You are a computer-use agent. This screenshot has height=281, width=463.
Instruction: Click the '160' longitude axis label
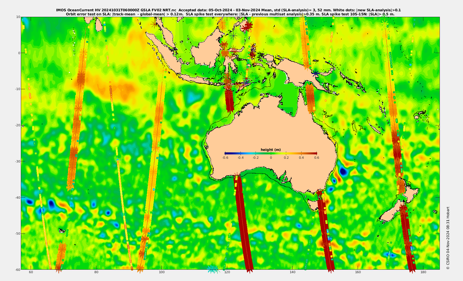point(358,272)
